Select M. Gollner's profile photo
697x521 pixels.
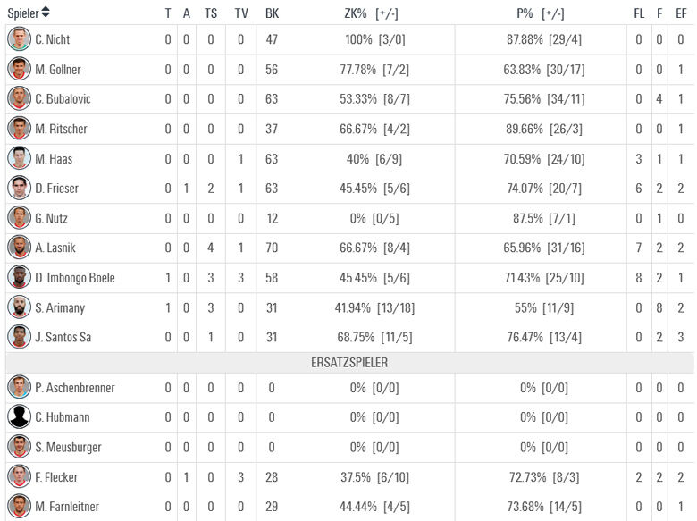(x=19, y=69)
